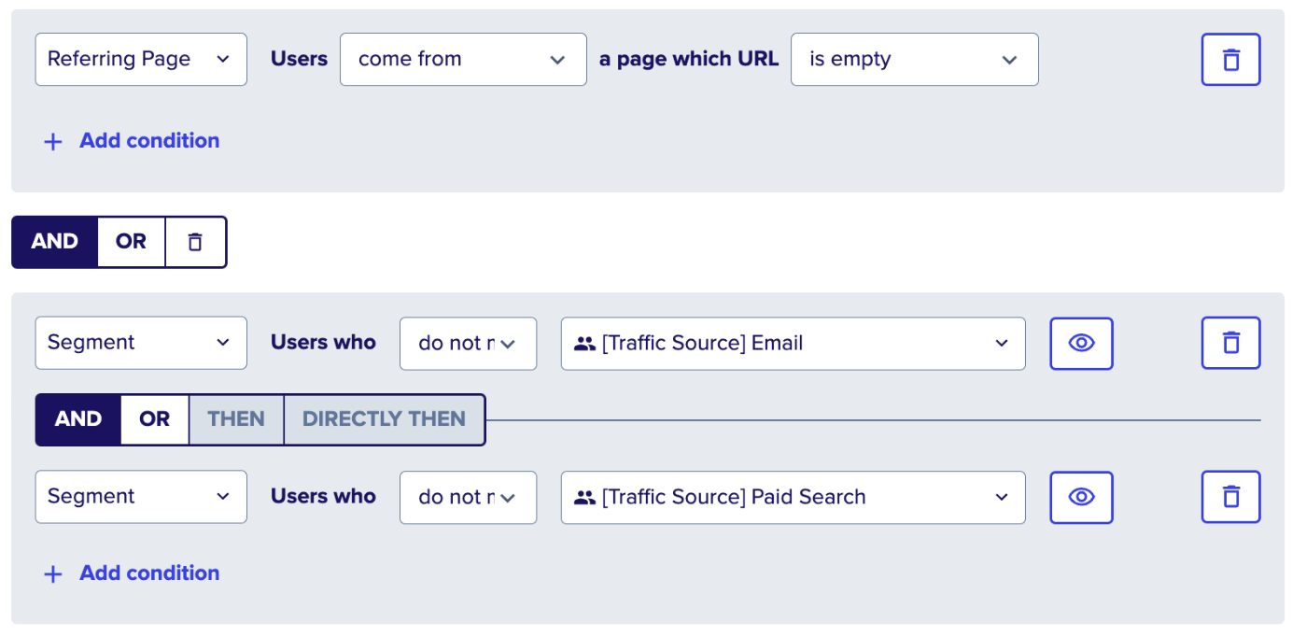Open the 'come from' dropdown
This screenshot has height=637, width=1292.
463,60
